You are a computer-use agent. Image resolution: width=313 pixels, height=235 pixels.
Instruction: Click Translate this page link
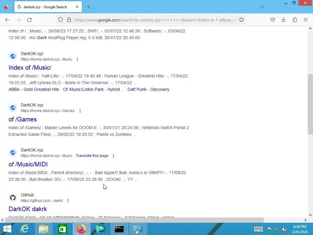click(x=92, y=156)
